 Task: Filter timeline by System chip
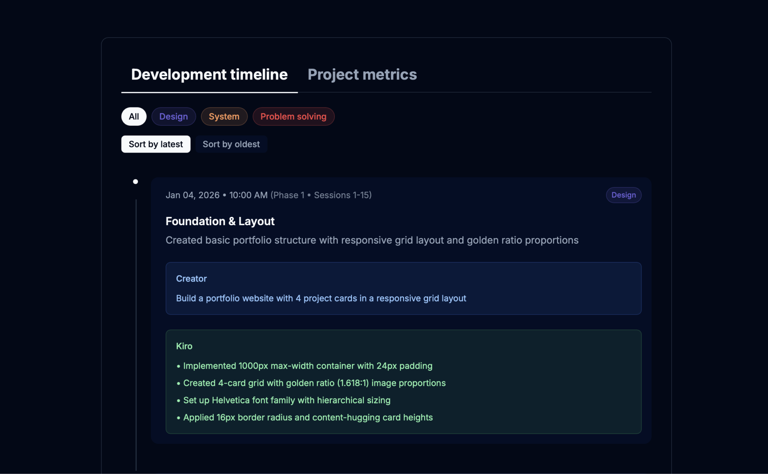(x=224, y=117)
